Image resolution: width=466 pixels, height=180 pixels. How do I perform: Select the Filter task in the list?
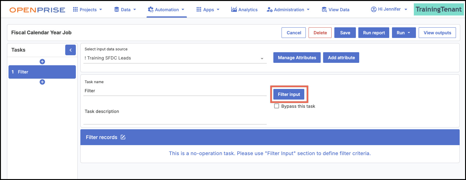(x=42, y=72)
